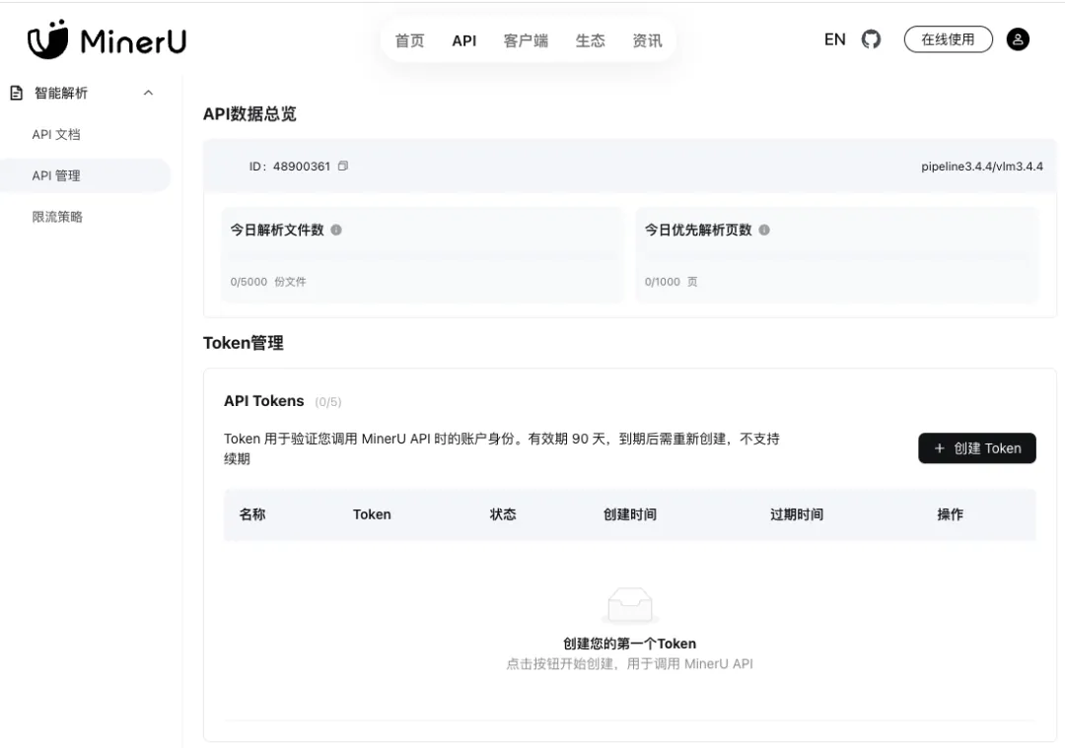Click the API Tokens (0/5) count
Image resolution: width=1065 pixels, height=748 pixels.
(x=328, y=402)
